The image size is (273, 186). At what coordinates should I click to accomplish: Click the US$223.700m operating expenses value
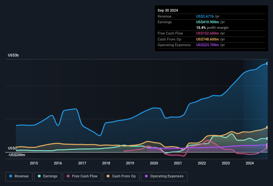(207, 45)
